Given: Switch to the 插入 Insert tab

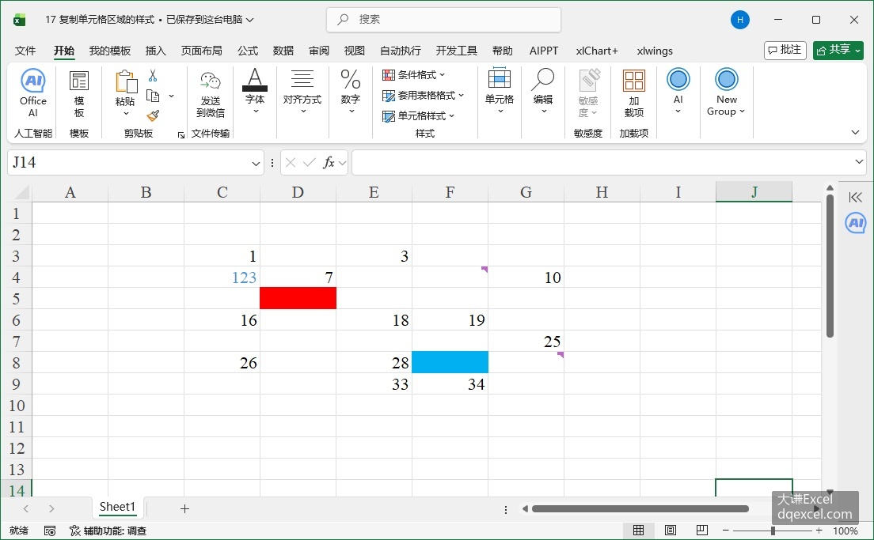Looking at the screenshot, I should pyautogui.click(x=155, y=51).
